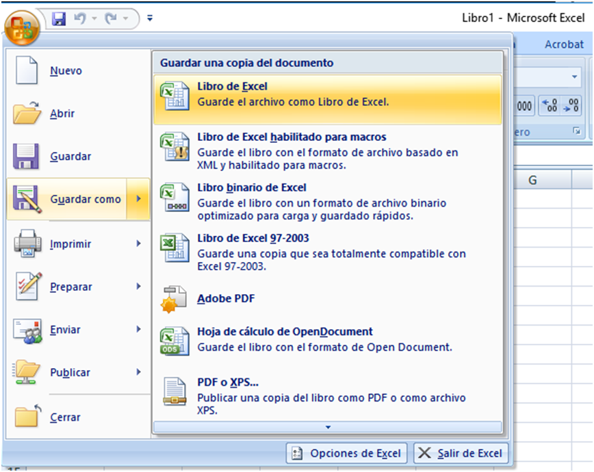Open the number format dropdown in ribbon

pyautogui.click(x=574, y=77)
